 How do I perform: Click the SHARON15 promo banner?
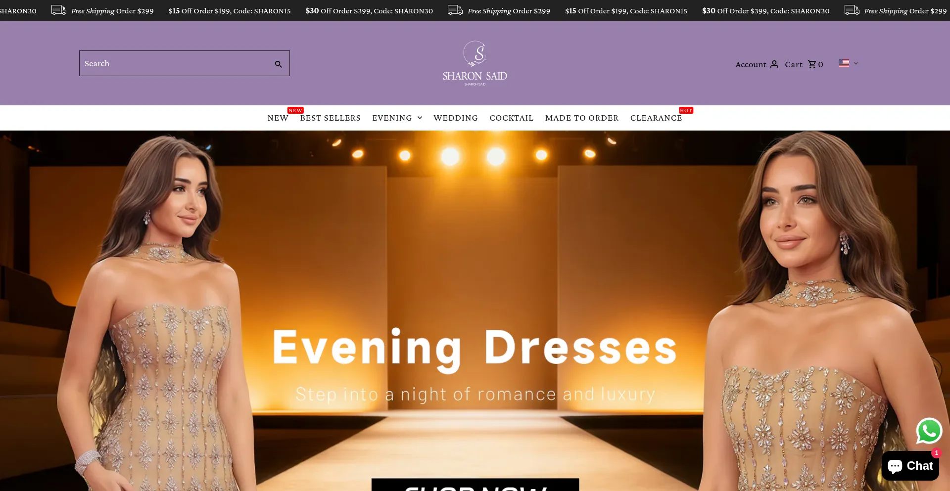230,10
